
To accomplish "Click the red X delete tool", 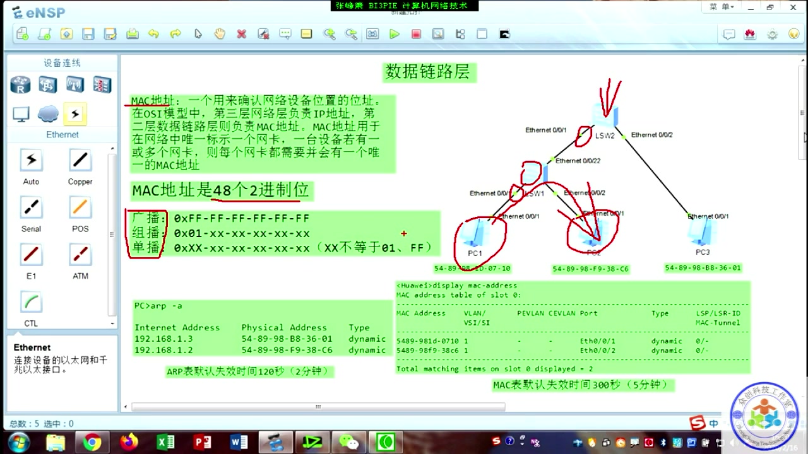I will 241,34.
